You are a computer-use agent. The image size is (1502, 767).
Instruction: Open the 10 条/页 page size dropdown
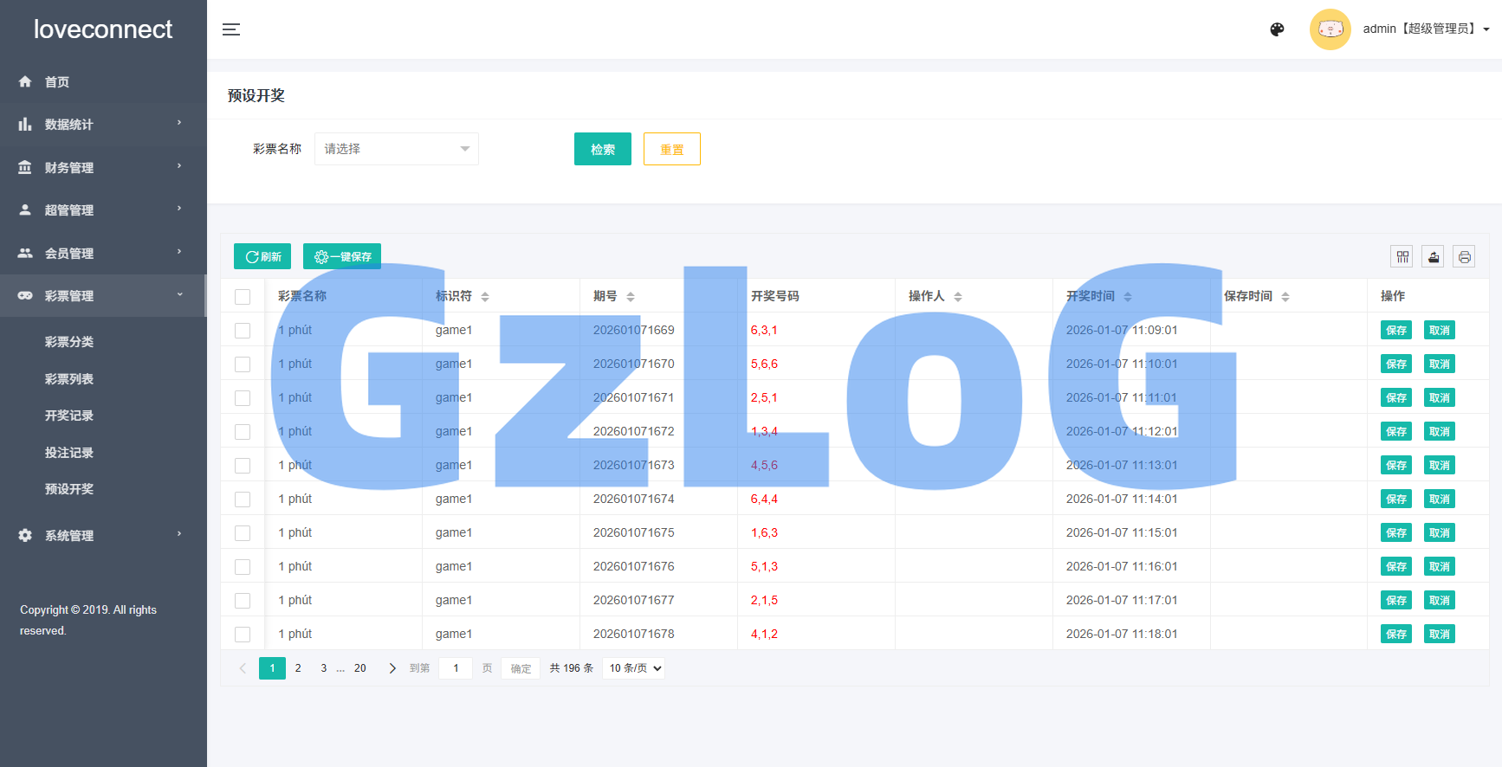point(634,668)
